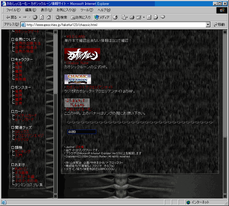Click the visitor counter box showing 4489
This screenshot has height=206, width=229.
(x=82, y=132)
